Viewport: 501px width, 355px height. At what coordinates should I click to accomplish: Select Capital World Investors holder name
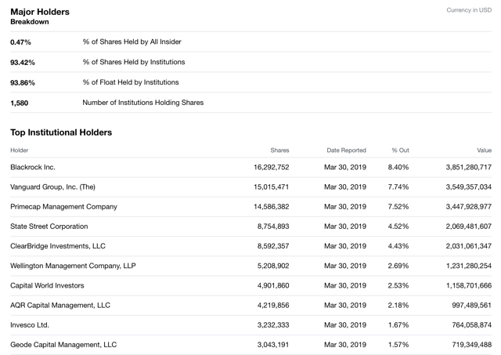point(47,285)
